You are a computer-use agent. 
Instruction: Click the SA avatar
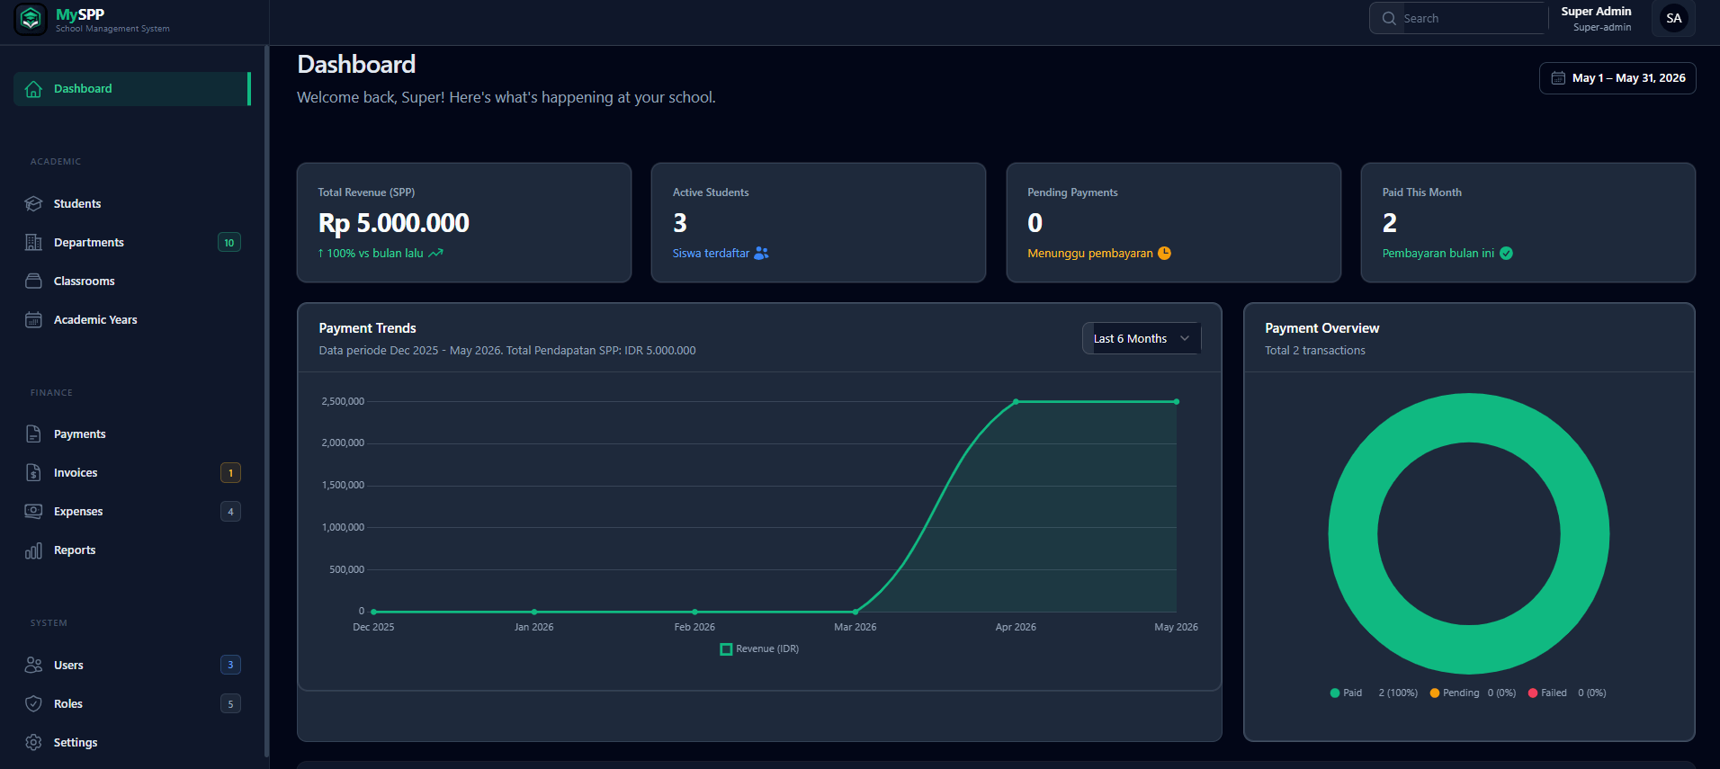(1673, 19)
